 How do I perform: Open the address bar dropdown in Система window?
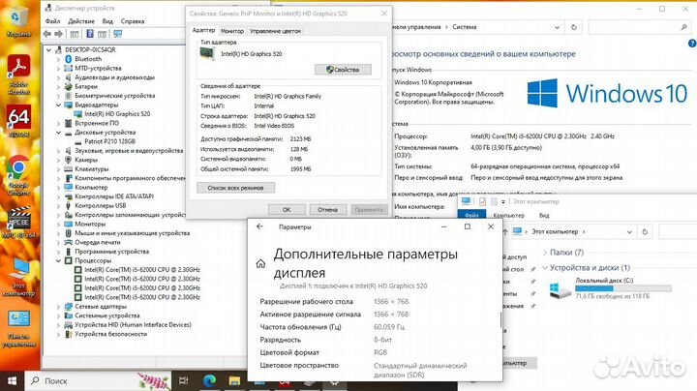557,27
